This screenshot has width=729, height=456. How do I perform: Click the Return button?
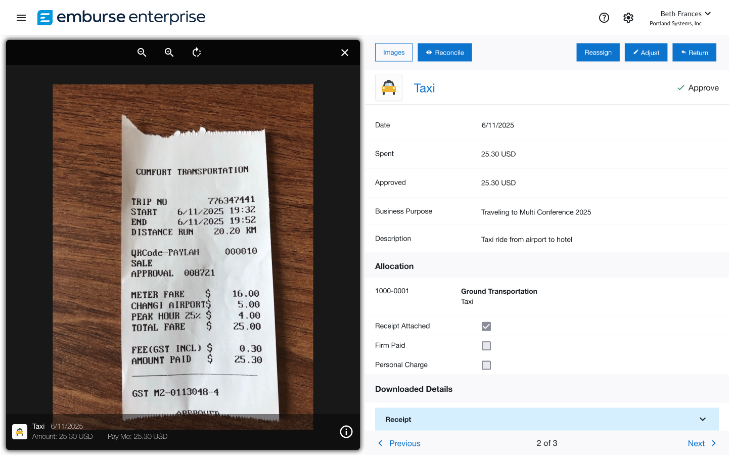[694, 53]
